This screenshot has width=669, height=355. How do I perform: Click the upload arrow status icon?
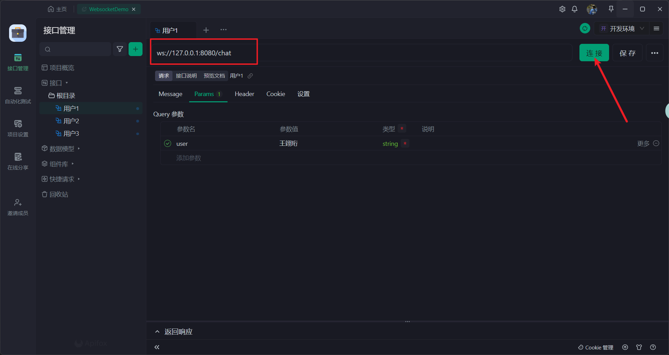coord(625,347)
